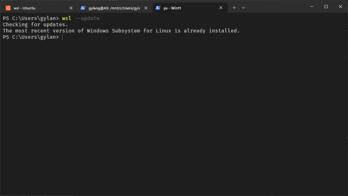348x196 pixels.
Task: Close the wsl - Ubuntu tab
Action: point(71,8)
